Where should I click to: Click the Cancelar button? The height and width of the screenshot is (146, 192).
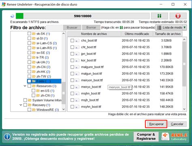pyautogui.click(x=177, y=124)
